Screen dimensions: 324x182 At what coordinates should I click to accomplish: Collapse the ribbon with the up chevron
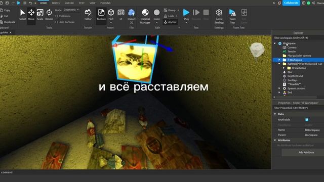pyautogui.click(x=274, y=3)
